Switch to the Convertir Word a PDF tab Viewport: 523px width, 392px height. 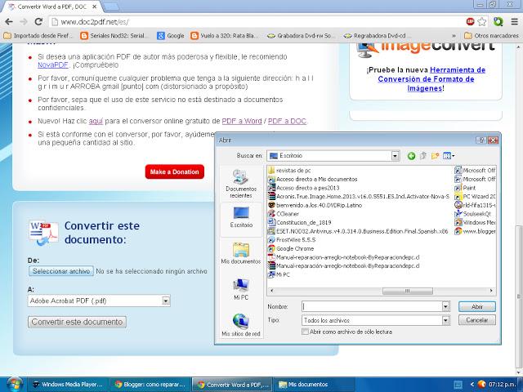click(53, 7)
